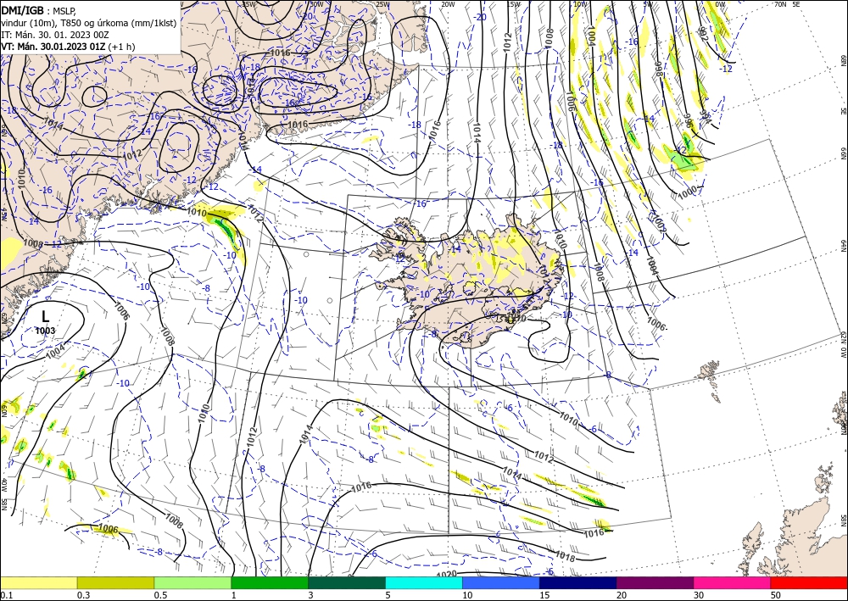Click the legend tick label '5'
Screen dimensions: 848x601
pyautogui.click(x=388, y=595)
